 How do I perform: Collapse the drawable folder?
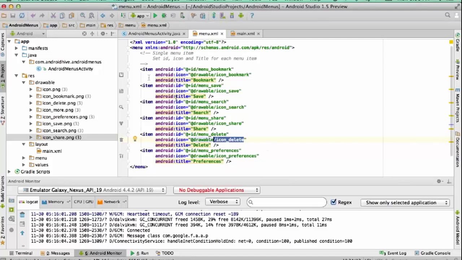[x=24, y=82]
